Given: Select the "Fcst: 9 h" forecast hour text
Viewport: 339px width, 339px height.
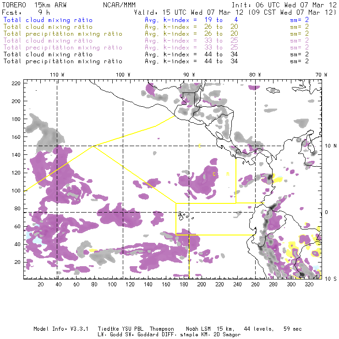Looking at the screenshot, I should [x=26, y=12].
